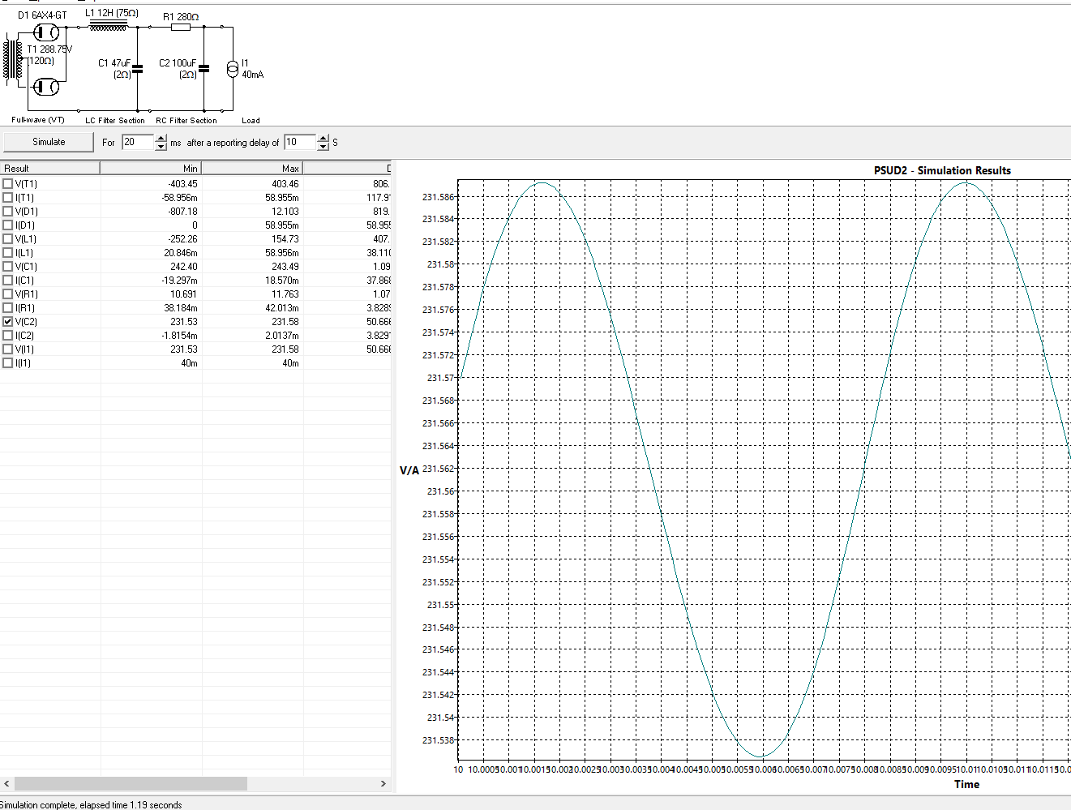Screen dimensions: 1071x810
Task: Click the V/A axis label
Action: [409, 470]
